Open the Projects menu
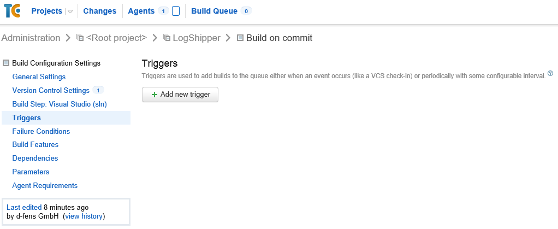 pos(47,11)
